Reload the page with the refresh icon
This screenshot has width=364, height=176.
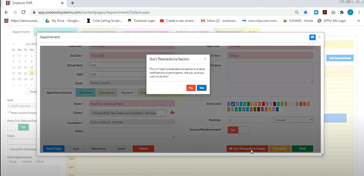point(23,12)
